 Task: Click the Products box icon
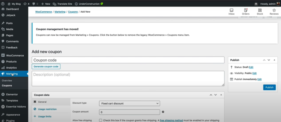(3, 62)
